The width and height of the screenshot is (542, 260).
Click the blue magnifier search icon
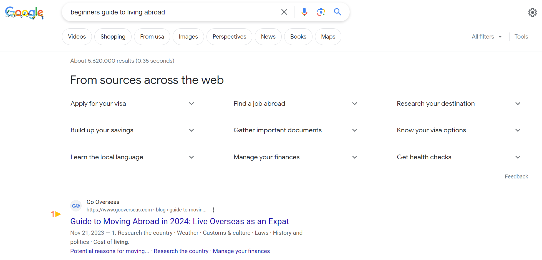click(337, 12)
